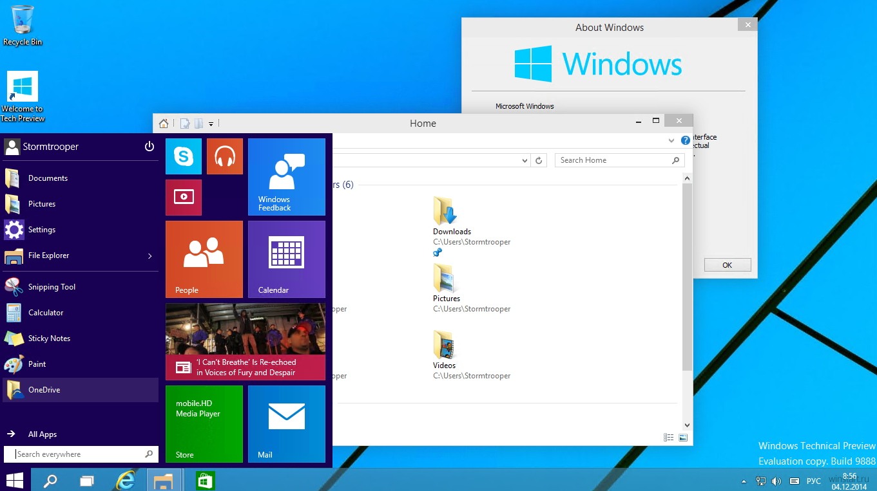Show hidden tray icons arrow

click(x=744, y=481)
